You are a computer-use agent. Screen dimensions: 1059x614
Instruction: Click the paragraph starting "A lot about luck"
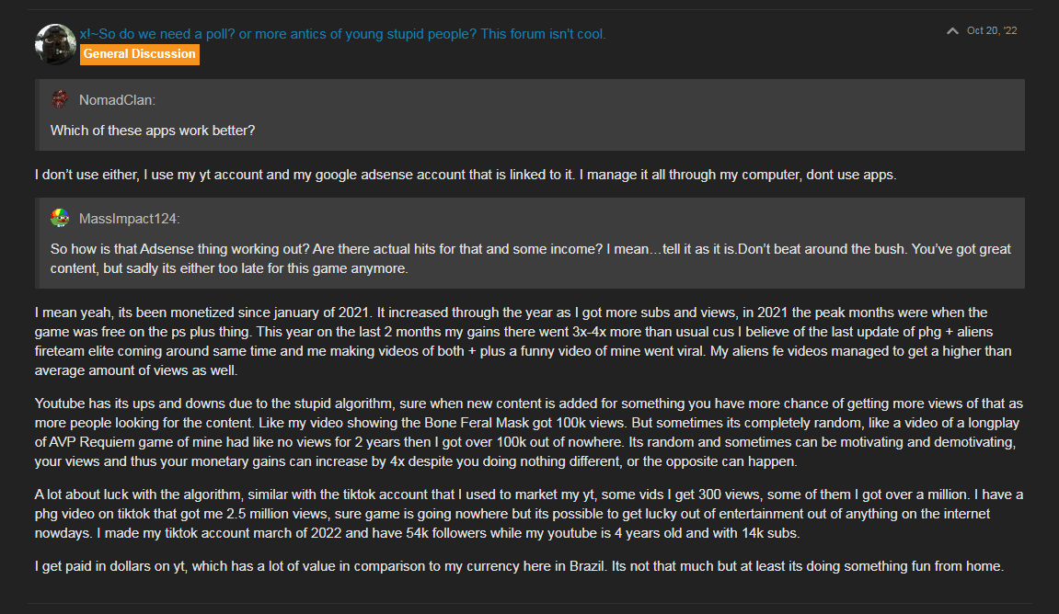pyautogui.click(x=529, y=514)
